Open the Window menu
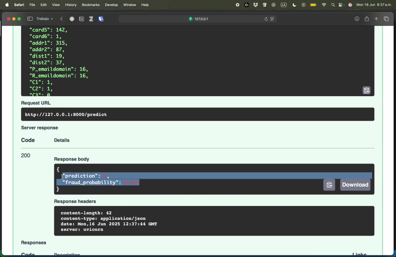The width and height of the screenshot is (396, 257). click(129, 5)
